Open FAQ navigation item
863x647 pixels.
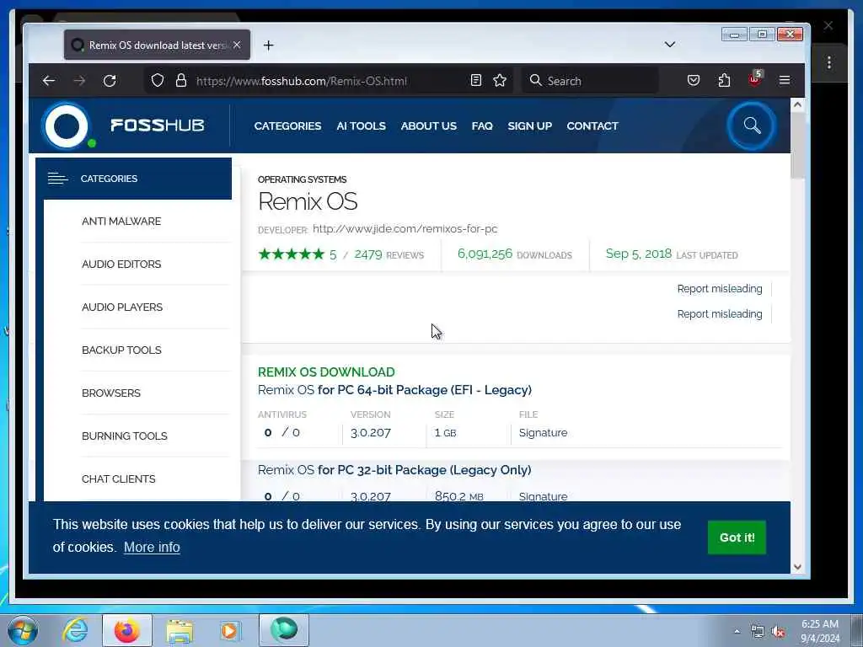coord(482,126)
